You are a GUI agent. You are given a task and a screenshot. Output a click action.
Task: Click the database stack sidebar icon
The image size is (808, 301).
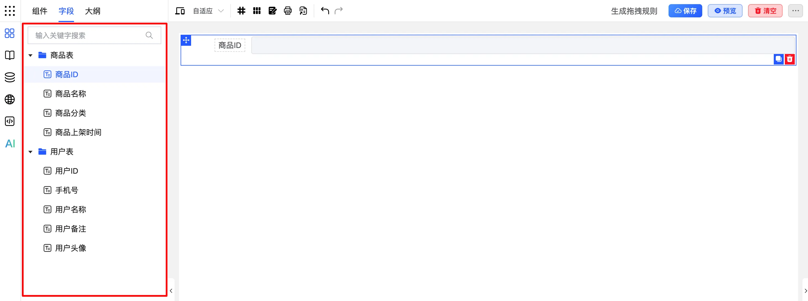point(10,77)
